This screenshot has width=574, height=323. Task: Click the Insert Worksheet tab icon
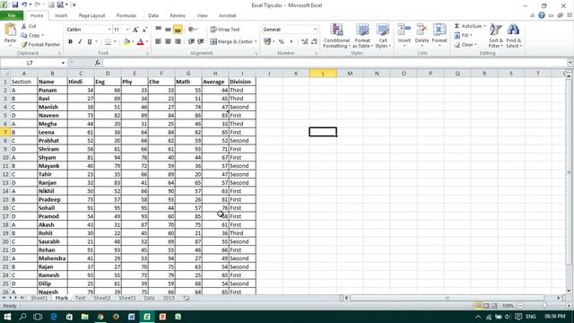[x=187, y=298]
